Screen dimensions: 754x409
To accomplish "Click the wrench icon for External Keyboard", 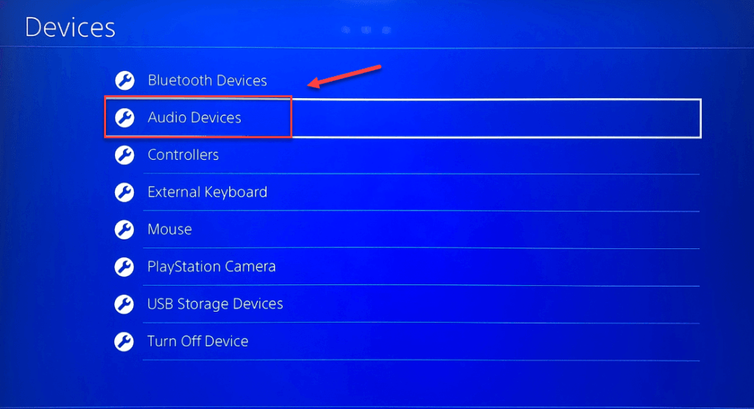I will [x=124, y=192].
